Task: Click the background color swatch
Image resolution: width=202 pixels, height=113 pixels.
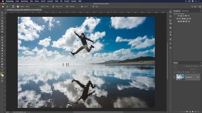Action: 3,75
